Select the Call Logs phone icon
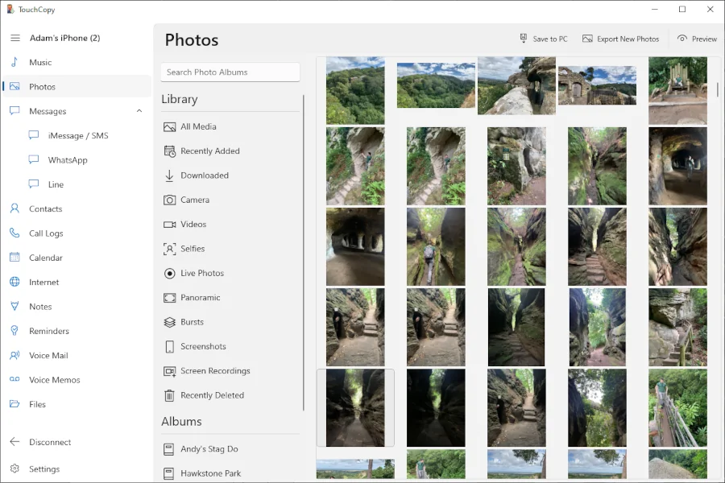Viewport: 725px width, 483px height. 14,233
